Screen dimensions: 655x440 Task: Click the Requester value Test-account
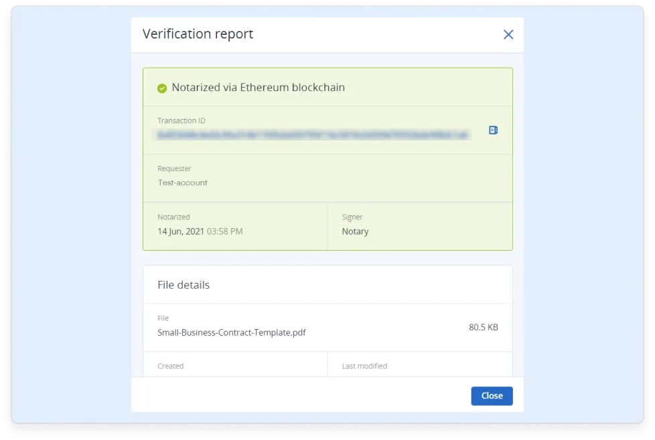(x=182, y=182)
